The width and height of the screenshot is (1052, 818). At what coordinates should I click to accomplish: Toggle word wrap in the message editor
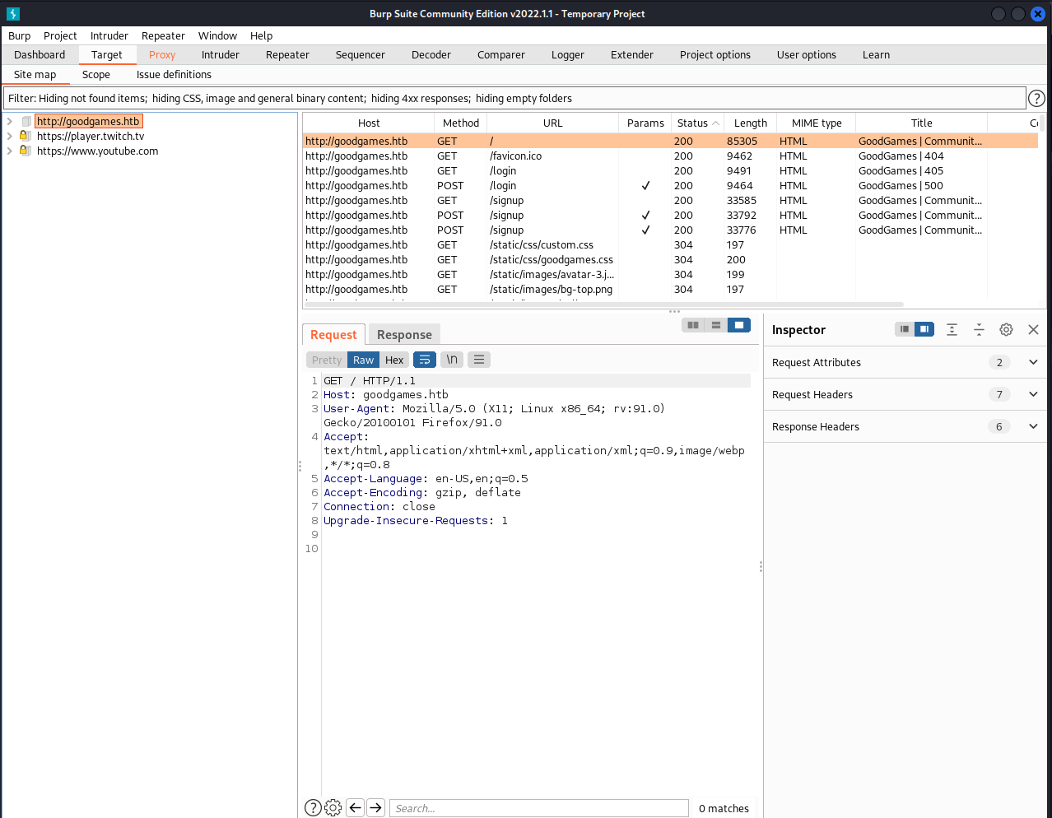click(425, 360)
